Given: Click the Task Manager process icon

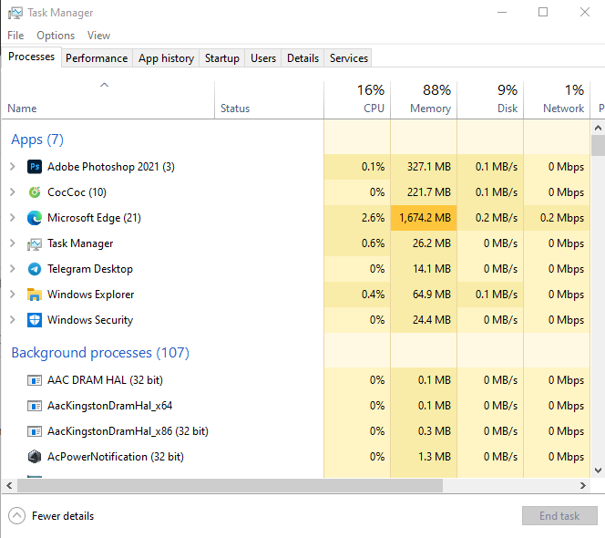Looking at the screenshot, I should coord(35,243).
